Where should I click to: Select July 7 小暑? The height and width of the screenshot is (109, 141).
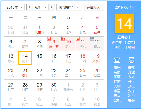click(x=54, y=101)
